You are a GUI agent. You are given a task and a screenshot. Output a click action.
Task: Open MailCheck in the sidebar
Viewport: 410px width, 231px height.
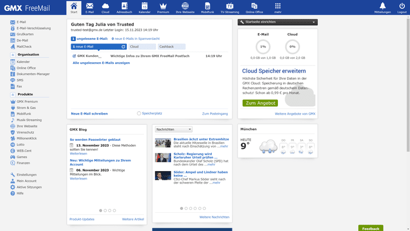[x=21, y=47]
